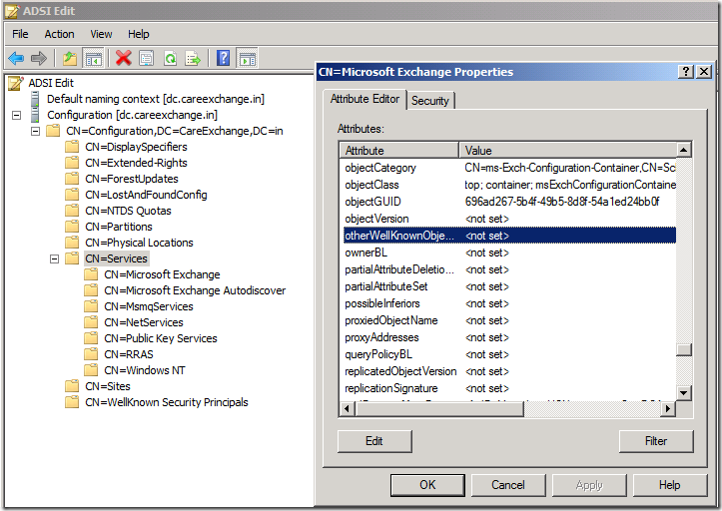Click the dialog Help button
This screenshot has width=722, height=511.
669,485
